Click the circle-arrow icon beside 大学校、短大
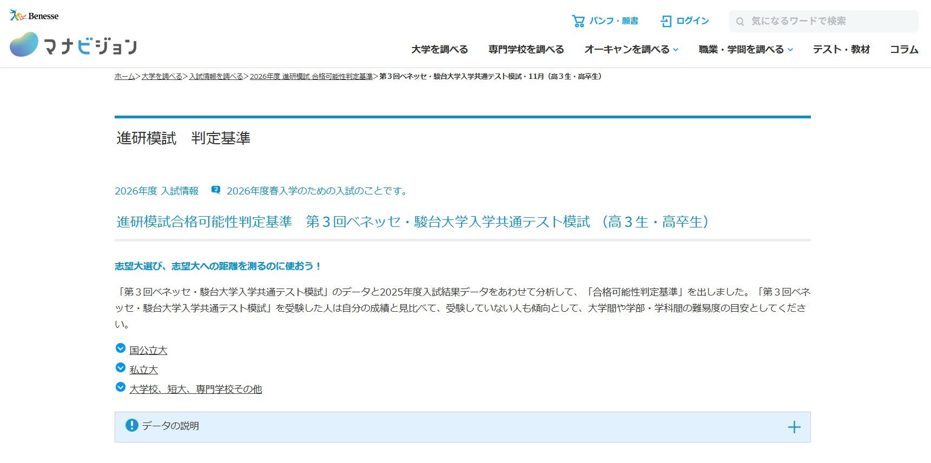Screen dimensions: 931x463 coord(121,387)
